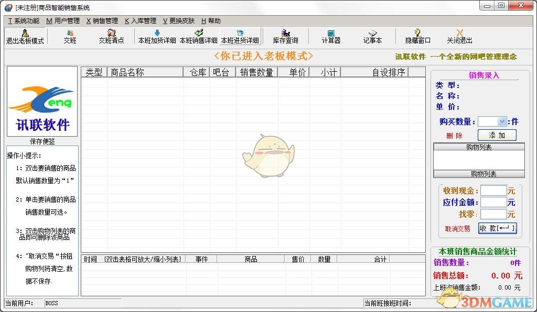This screenshot has width=537, height=312.
Task: Click the 本班销售商品金额统计 heading
Action: [x=477, y=251]
